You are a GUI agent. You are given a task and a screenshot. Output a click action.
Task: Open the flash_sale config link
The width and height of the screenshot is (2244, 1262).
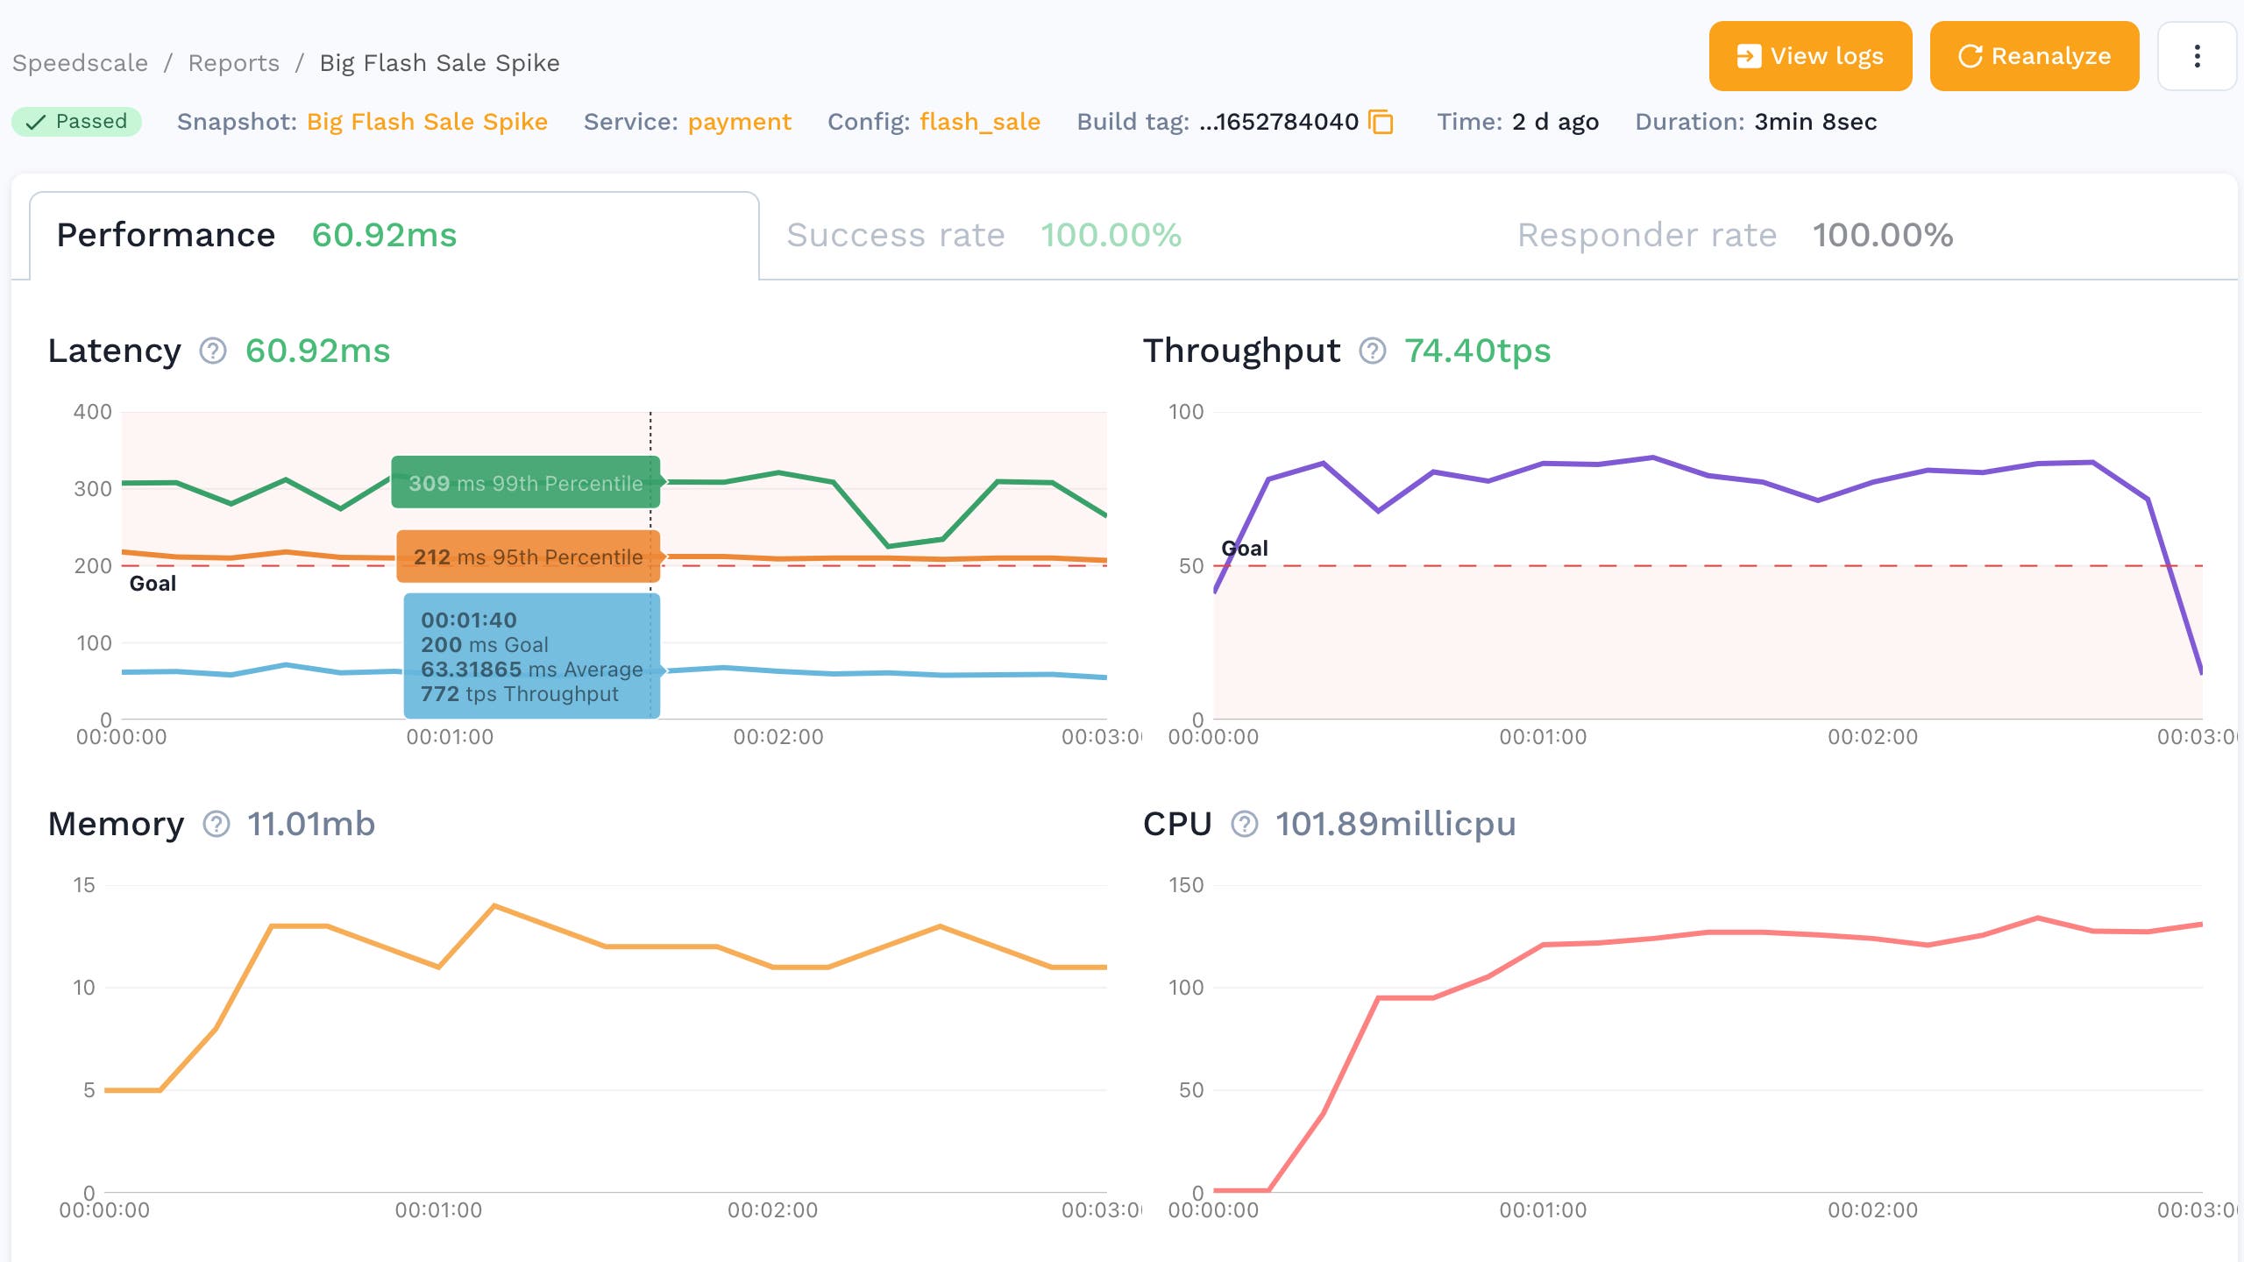[979, 122]
